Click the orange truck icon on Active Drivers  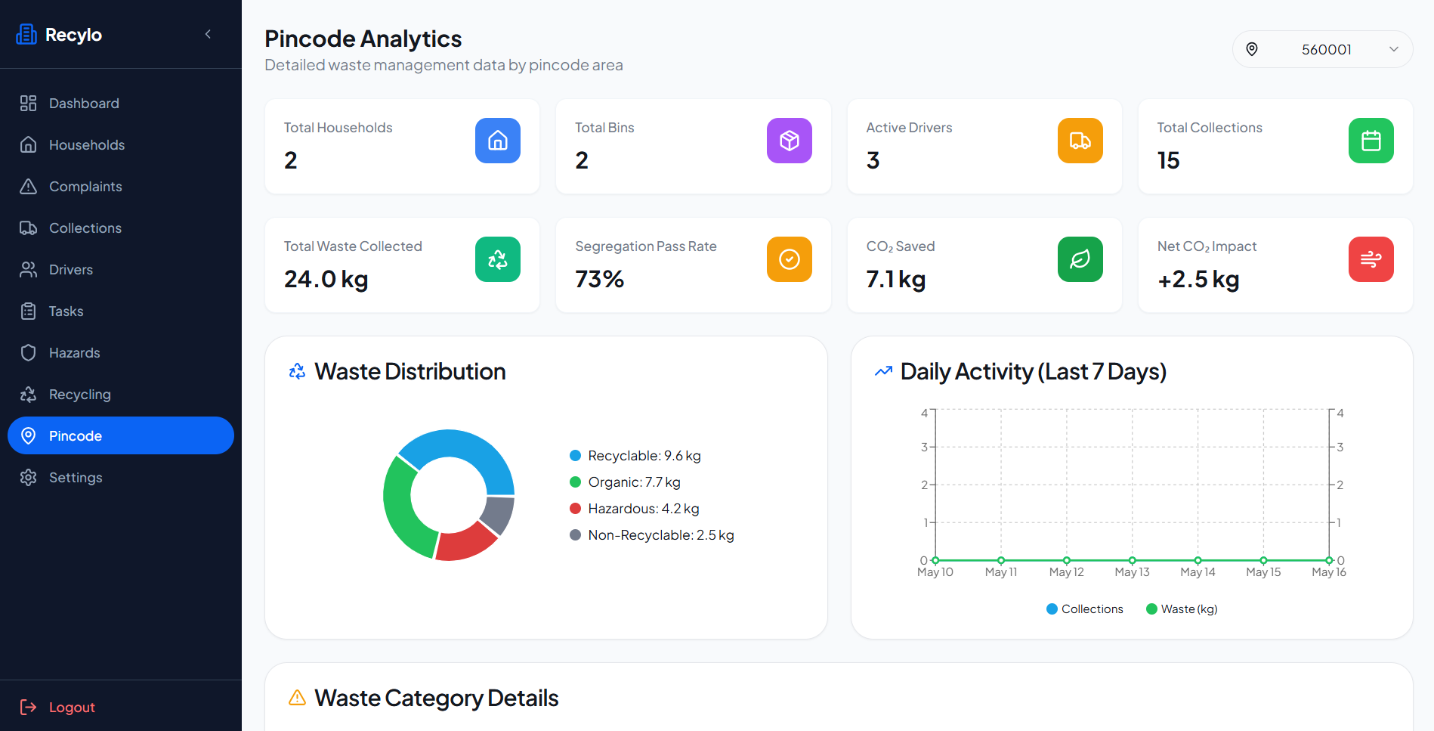coord(1080,141)
